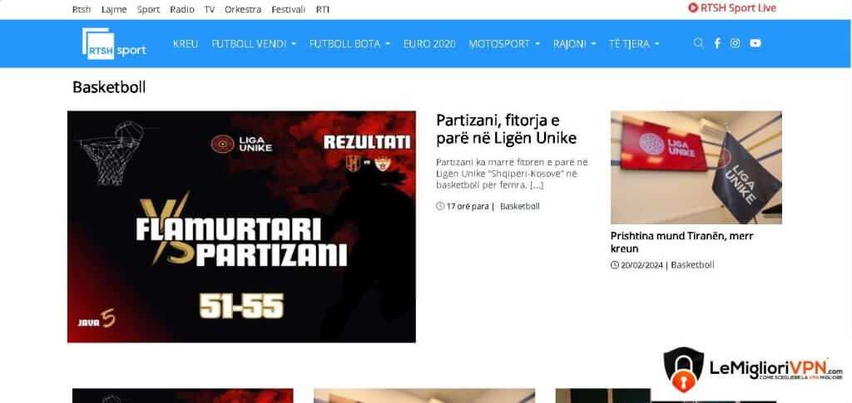Viewport: 852px width, 403px height.
Task: Open the Orkestra top link
Action: (x=243, y=9)
